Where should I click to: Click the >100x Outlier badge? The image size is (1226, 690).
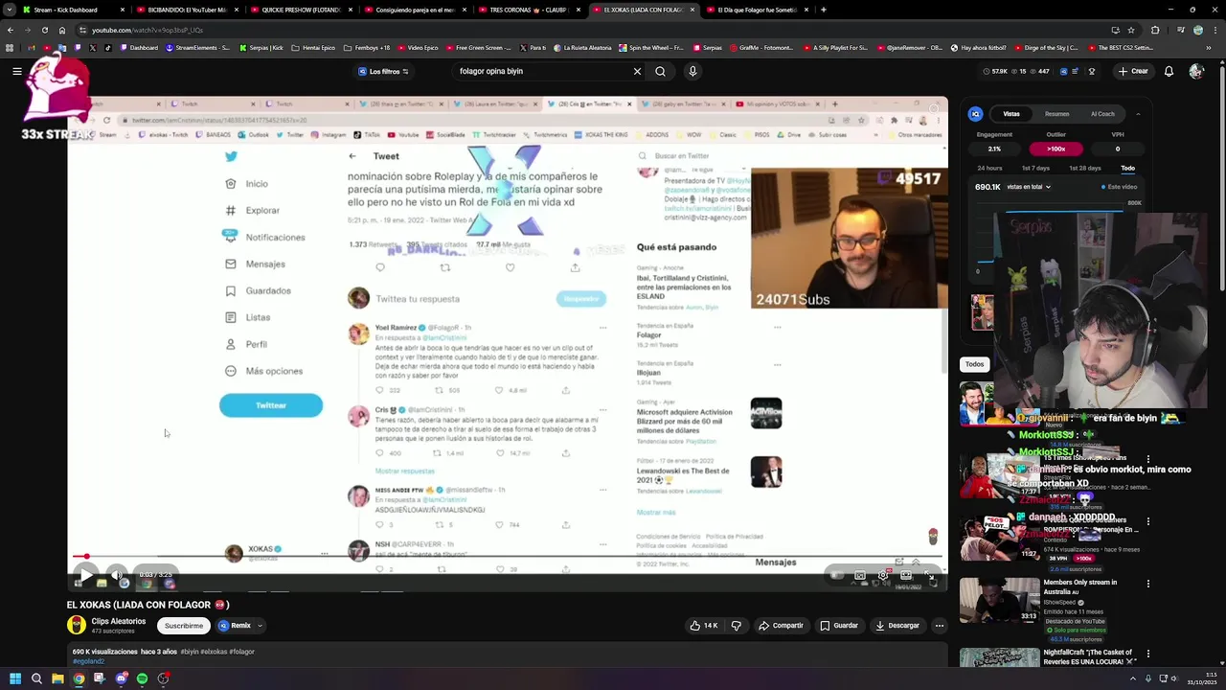tap(1056, 149)
